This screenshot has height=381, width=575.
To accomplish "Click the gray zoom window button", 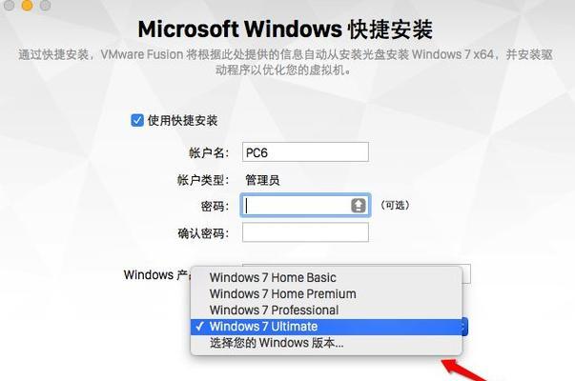I will (x=45, y=5).
